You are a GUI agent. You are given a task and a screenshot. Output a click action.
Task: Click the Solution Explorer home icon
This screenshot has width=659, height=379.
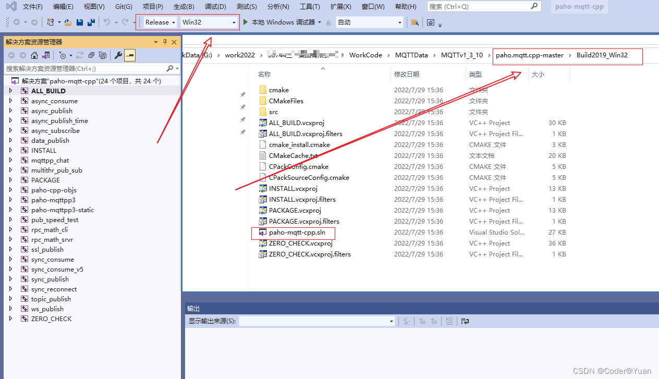pyautogui.click(x=34, y=55)
